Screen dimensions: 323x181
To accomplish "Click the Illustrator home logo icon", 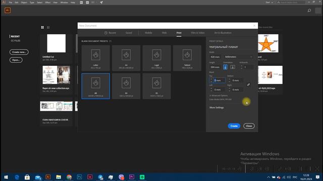I will coord(8,10).
